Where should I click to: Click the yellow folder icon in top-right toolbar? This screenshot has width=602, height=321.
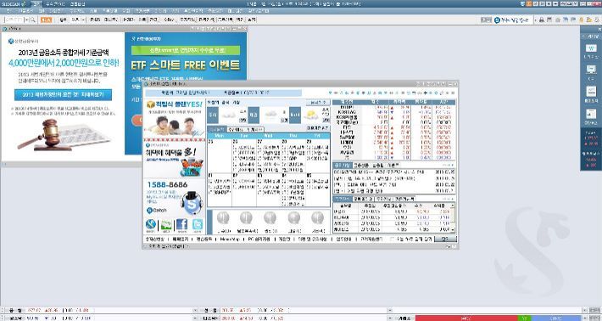pos(589,20)
